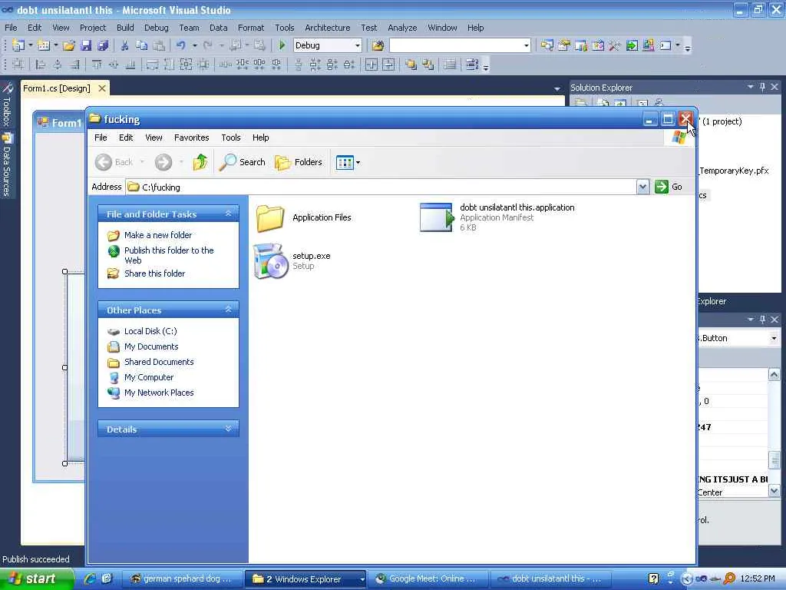786x590 pixels.
Task: Select the setup.exe file
Action: coord(292,261)
